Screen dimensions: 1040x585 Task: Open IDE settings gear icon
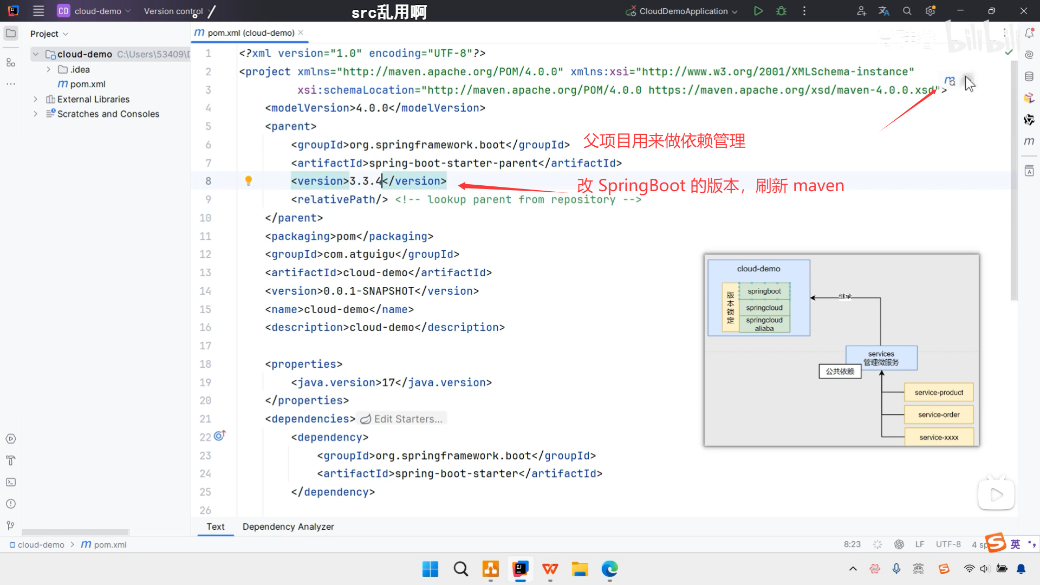click(x=931, y=11)
